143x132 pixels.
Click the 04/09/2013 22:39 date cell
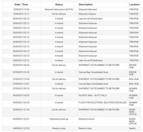click(21, 128)
